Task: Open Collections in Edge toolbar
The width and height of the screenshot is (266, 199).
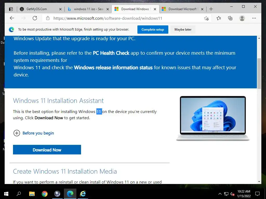Action: (x=230, y=18)
